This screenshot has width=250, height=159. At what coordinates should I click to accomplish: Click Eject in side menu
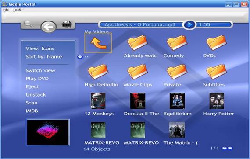coord(32,87)
